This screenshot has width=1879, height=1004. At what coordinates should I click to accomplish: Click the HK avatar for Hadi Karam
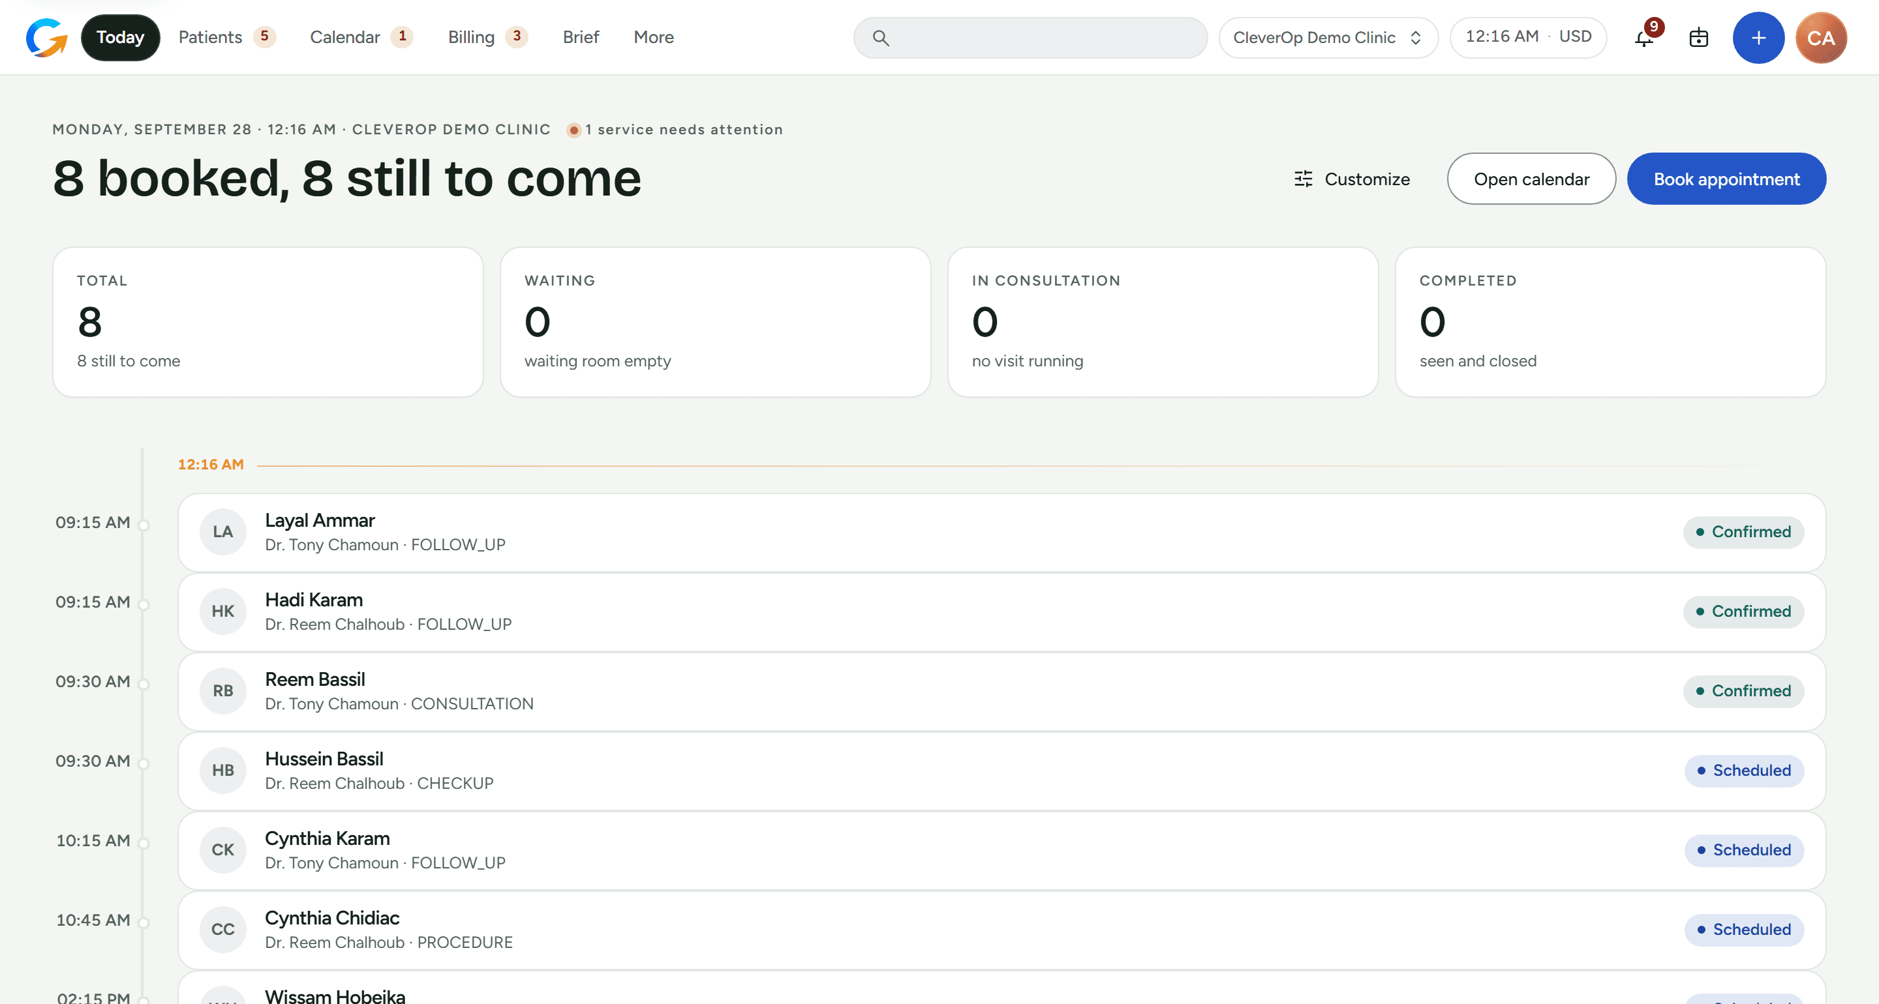tap(222, 611)
